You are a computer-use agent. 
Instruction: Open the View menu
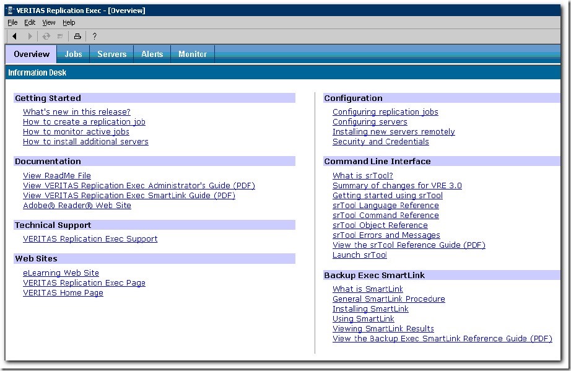pyautogui.click(x=49, y=22)
